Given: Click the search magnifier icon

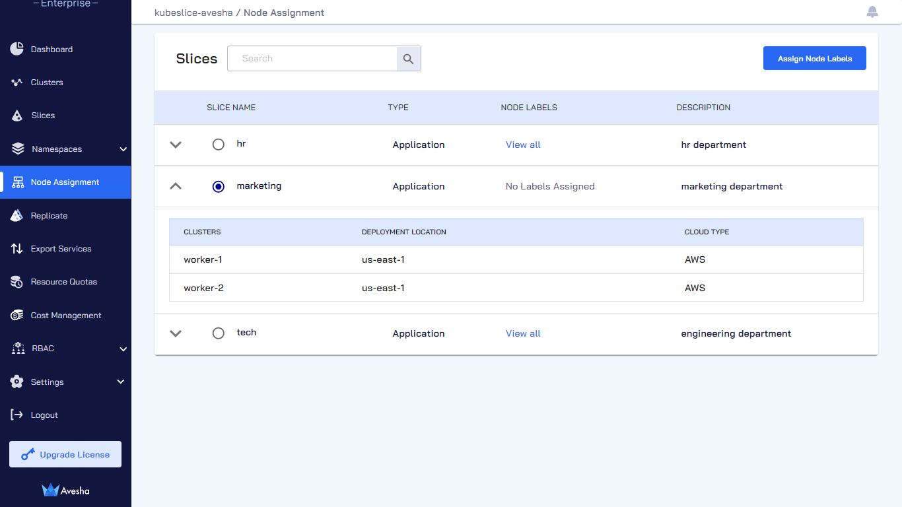Looking at the screenshot, I should click(408, 59).
